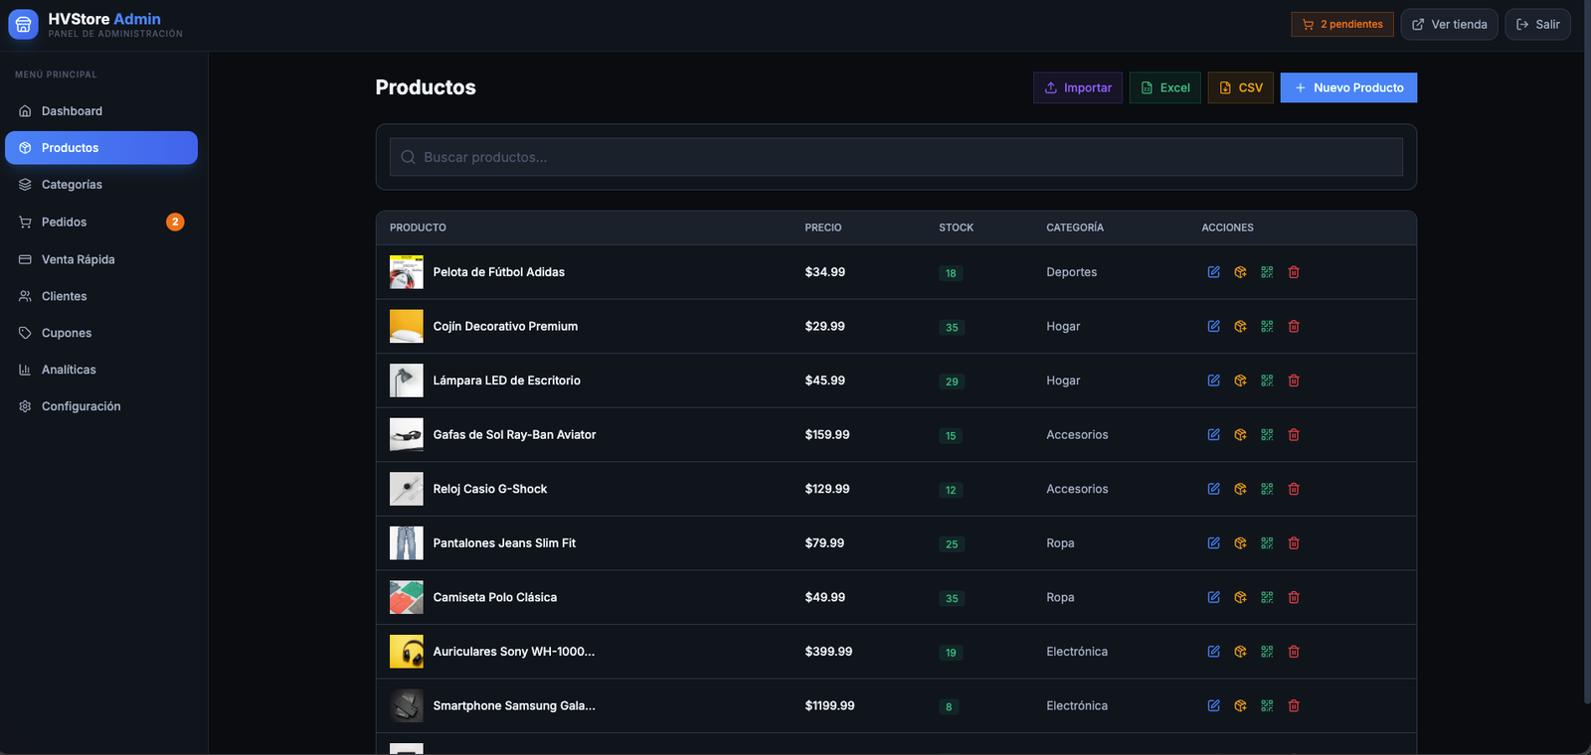The width and height of the screenshot is (1591, 755).
Task: Click the Nuevo Producto button
Action: 1348,87
